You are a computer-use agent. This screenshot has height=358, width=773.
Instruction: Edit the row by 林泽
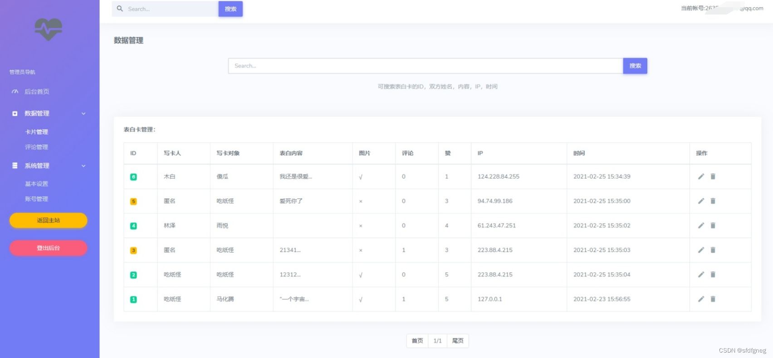click(701, 225)
